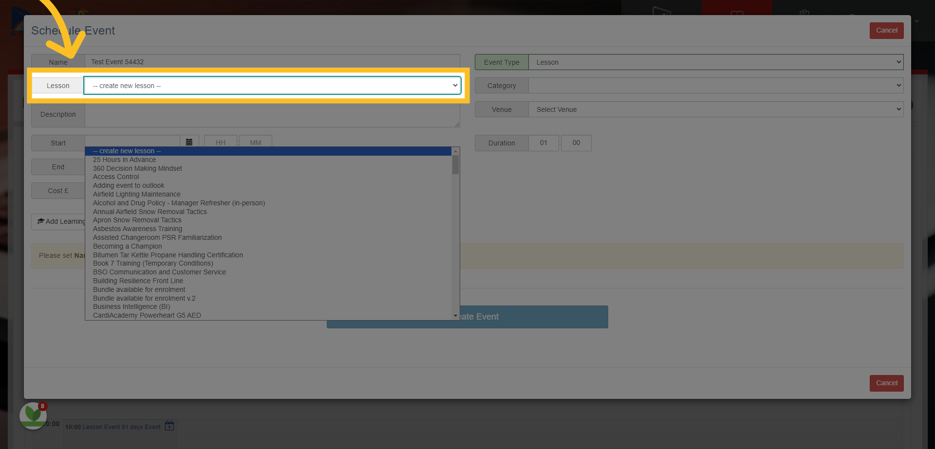This screenshot has width=935, height=449.
Task: Open the Select Venue dropdown
Action: click(x=716, y=109)
